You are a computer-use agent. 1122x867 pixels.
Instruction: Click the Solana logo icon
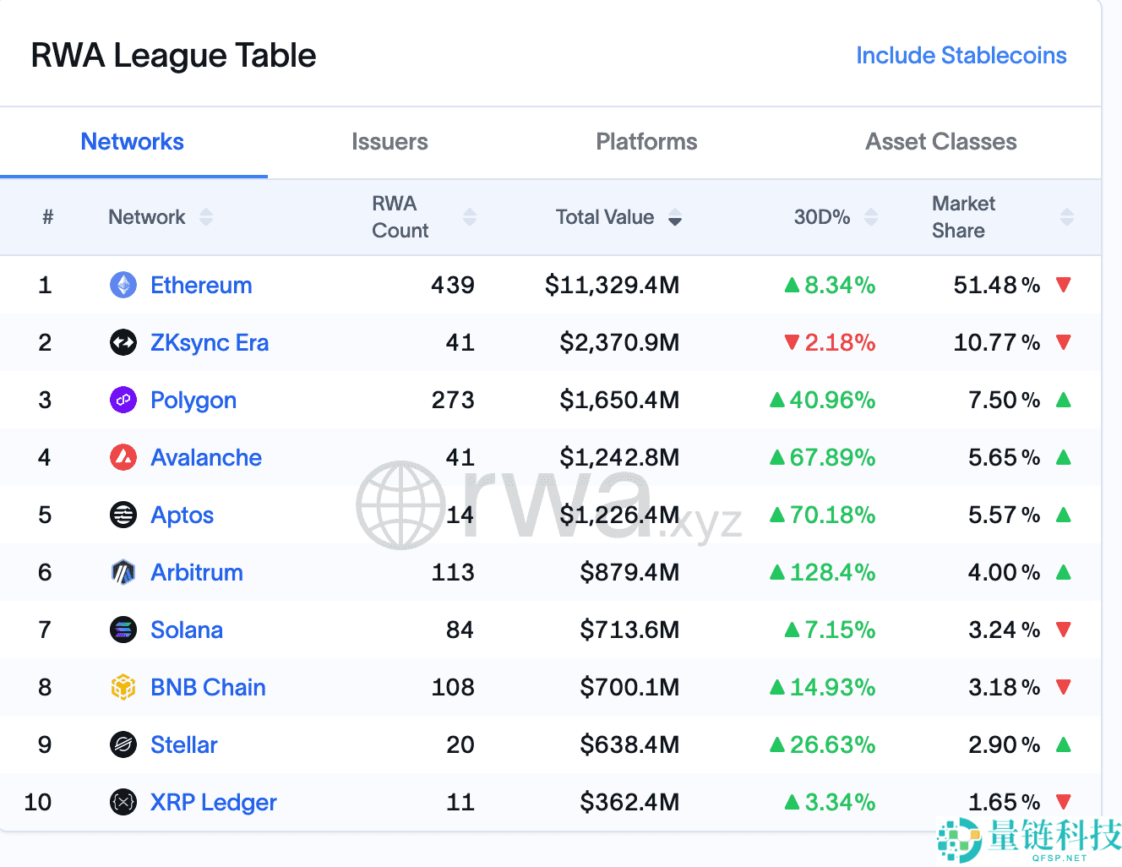[x=123, y=630]
